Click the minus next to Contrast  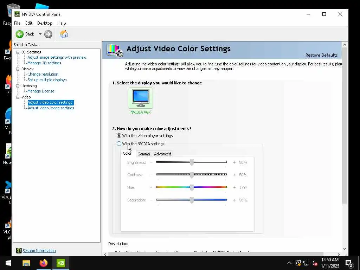click(151, 175)
